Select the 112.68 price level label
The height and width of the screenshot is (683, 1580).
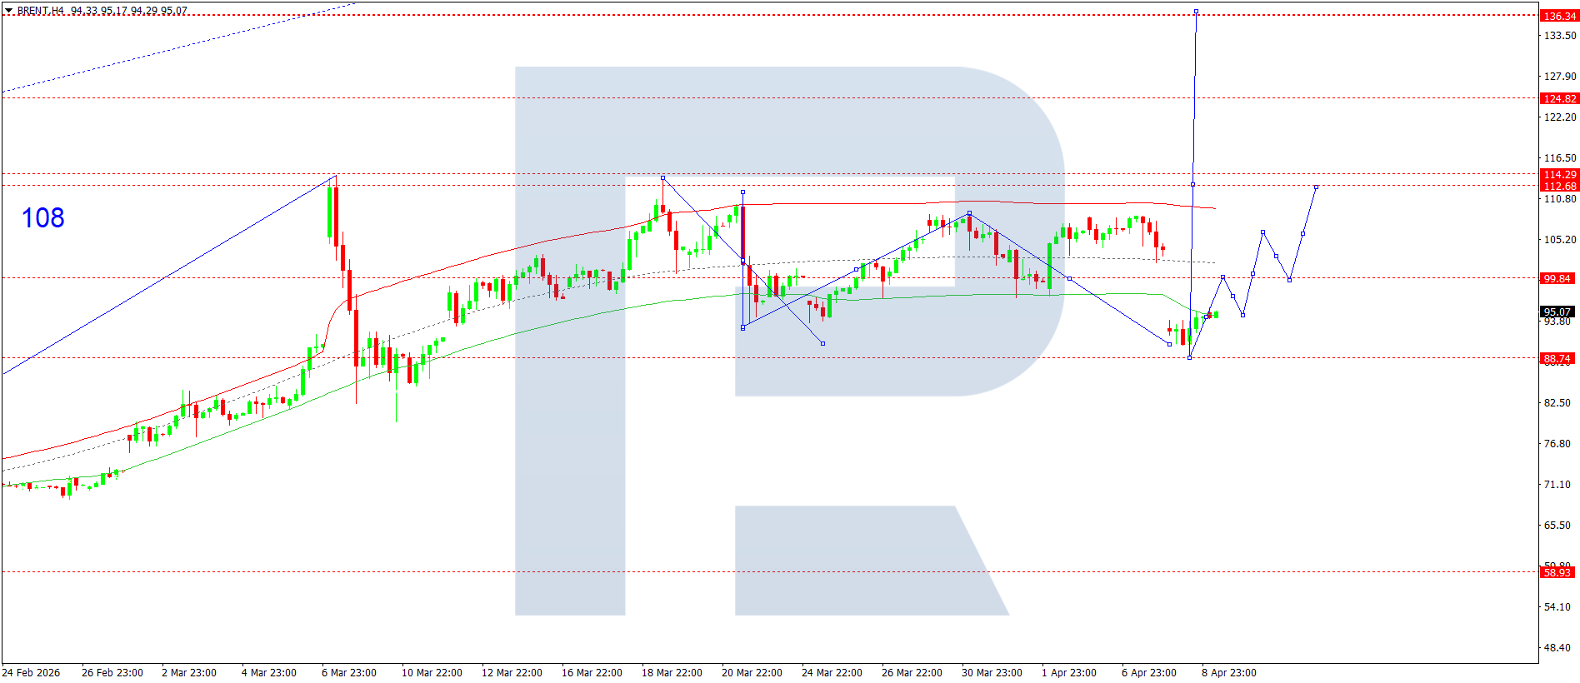click(1558, 186)
